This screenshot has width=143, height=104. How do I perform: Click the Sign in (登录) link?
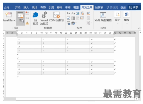(x=123, y=8)
